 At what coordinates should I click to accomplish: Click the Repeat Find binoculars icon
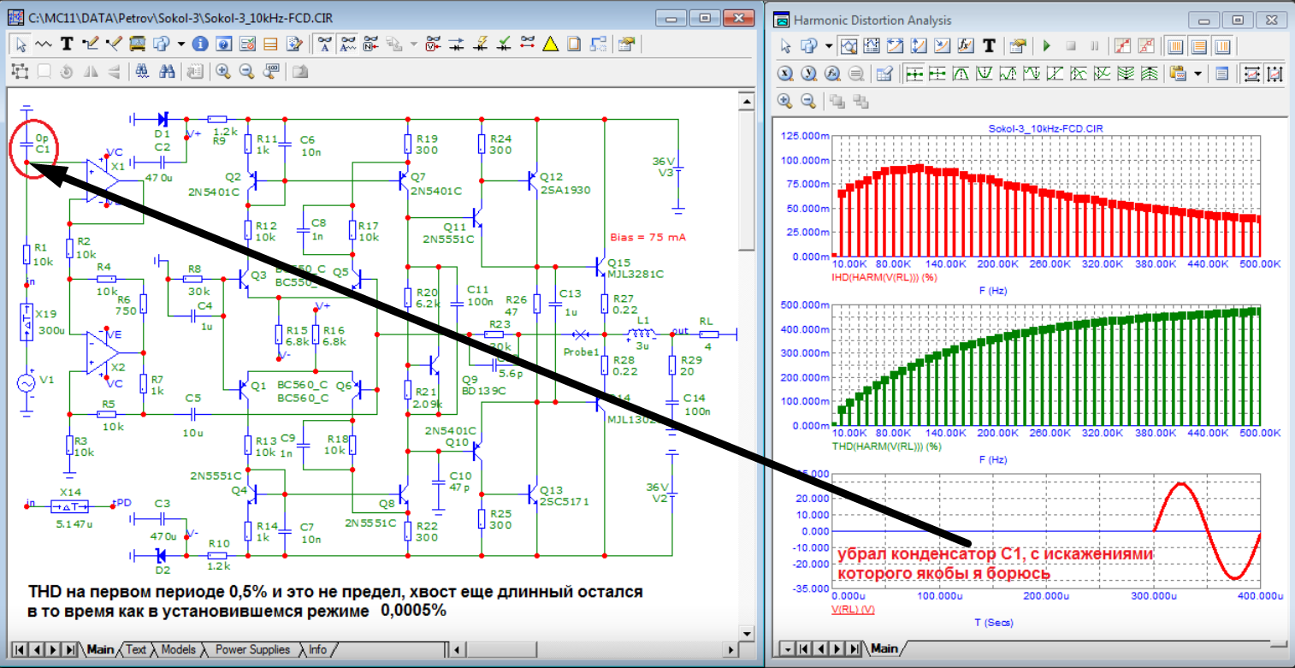coord(167,71)
